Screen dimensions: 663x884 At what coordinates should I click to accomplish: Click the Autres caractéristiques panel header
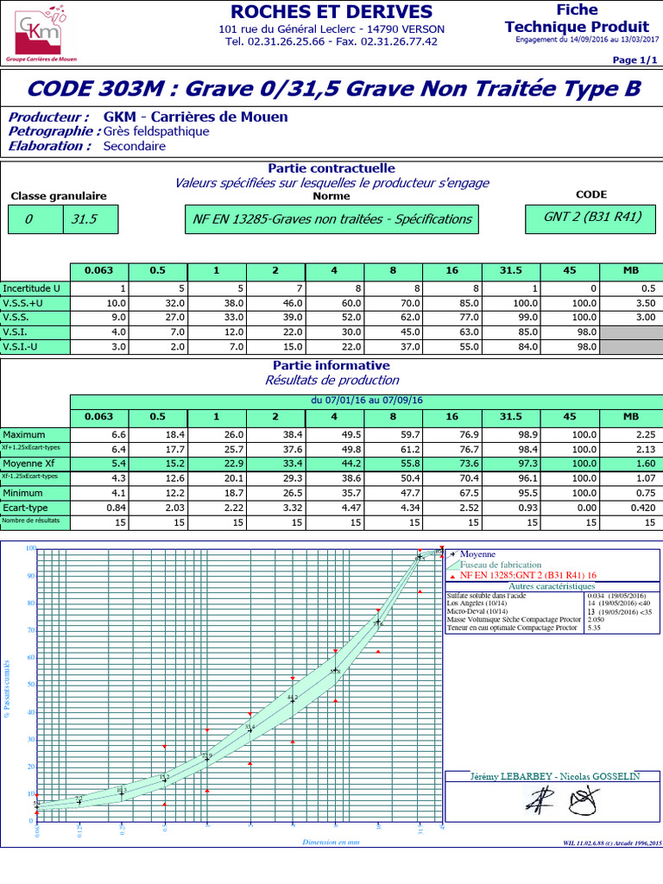(552, 586)
